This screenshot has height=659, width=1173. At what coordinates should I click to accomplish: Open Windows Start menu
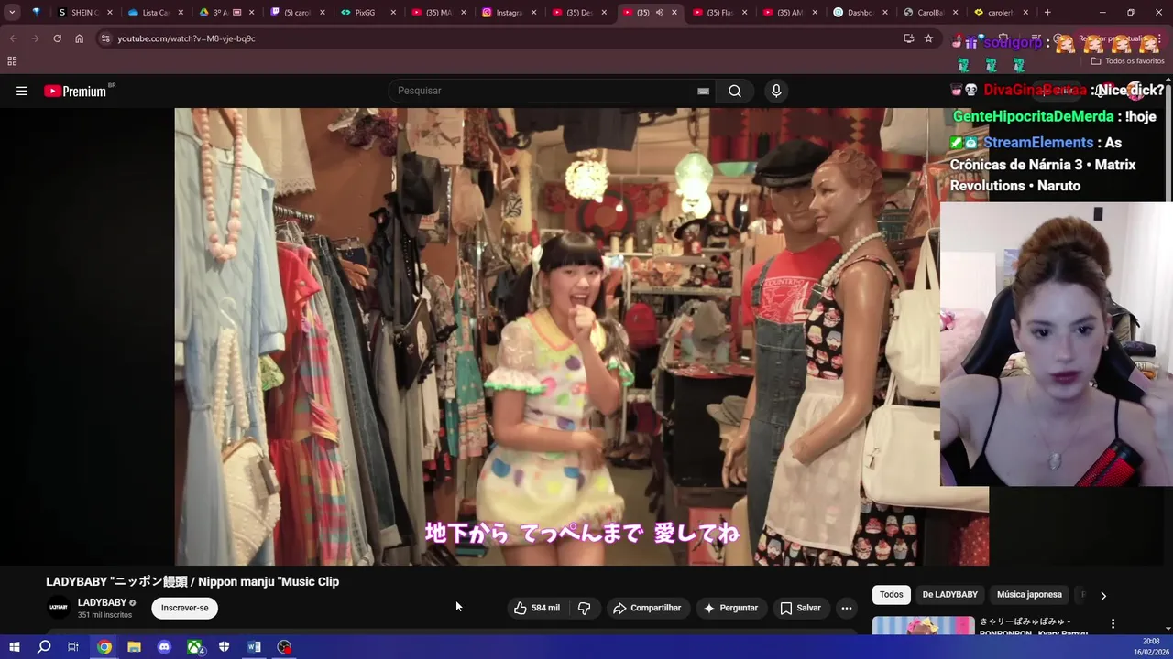point(14,647)
